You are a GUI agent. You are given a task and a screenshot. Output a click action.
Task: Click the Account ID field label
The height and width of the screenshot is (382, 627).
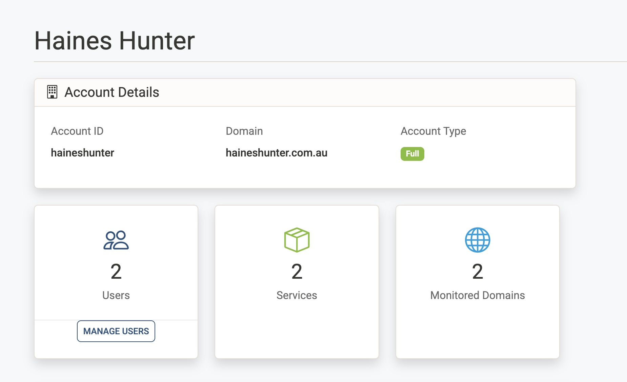(77, 131)
